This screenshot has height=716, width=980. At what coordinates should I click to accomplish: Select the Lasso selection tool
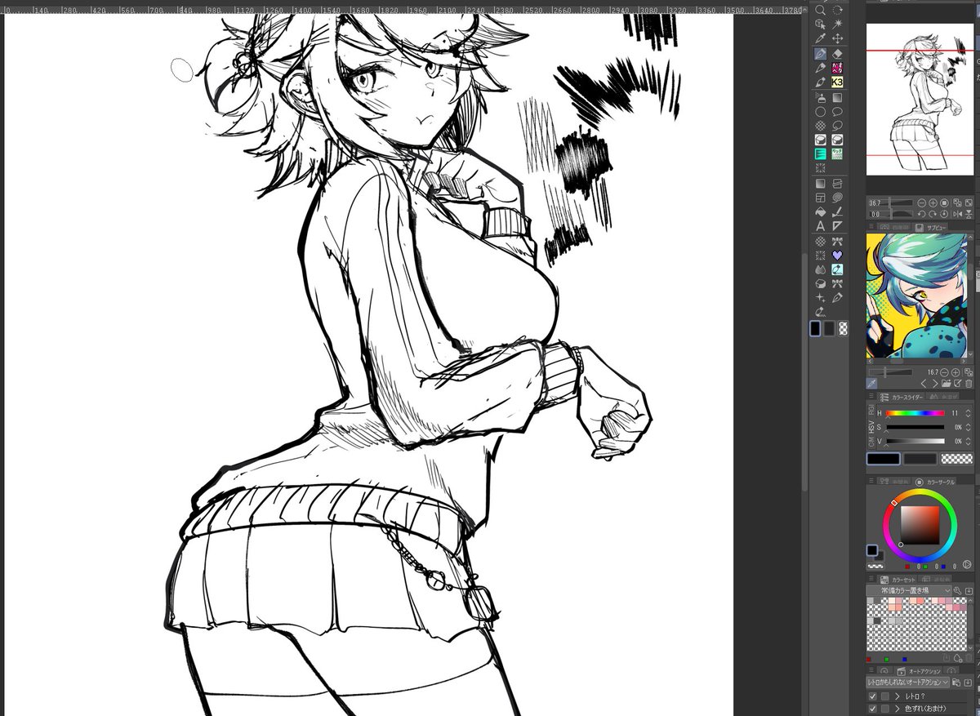pos(837,125)
